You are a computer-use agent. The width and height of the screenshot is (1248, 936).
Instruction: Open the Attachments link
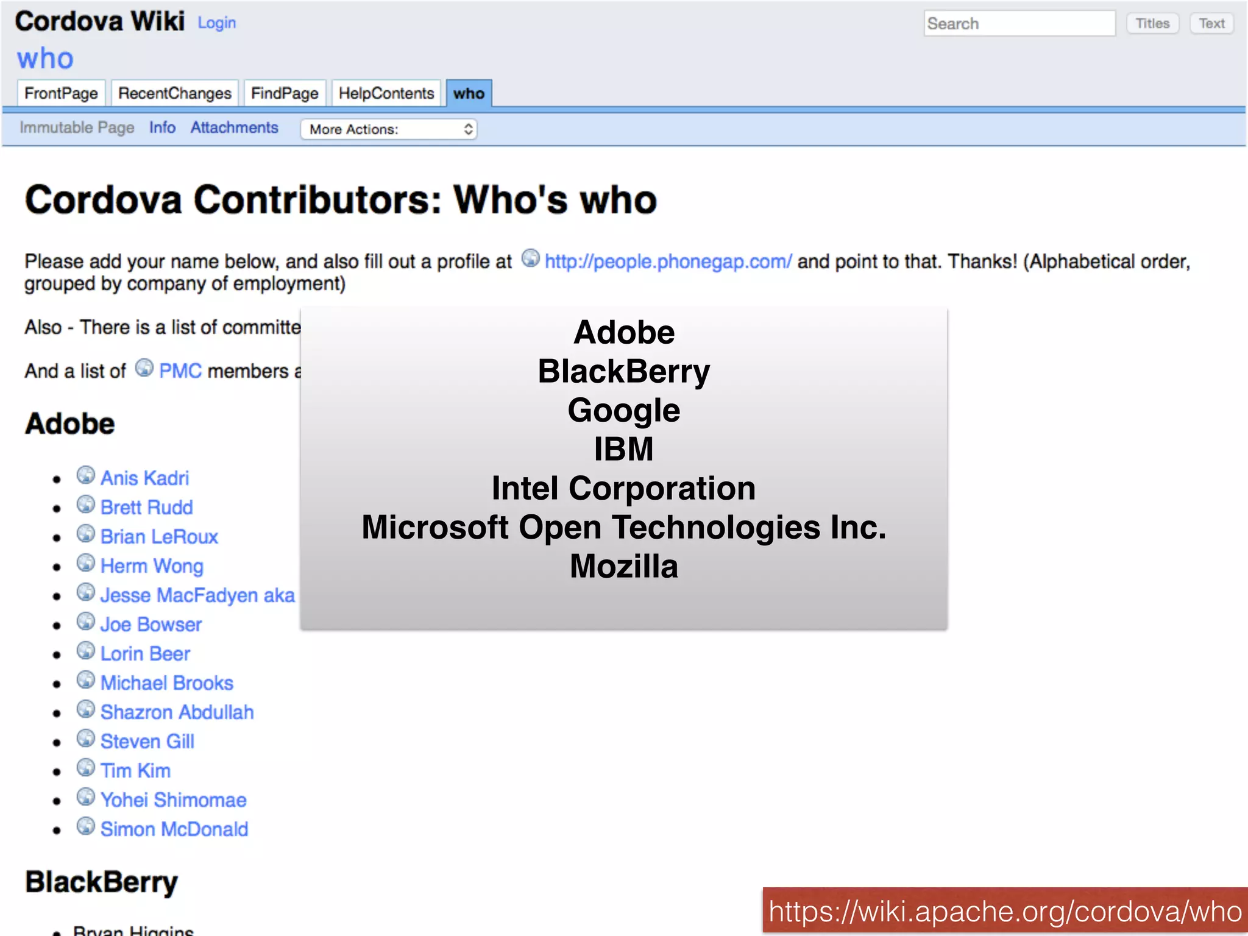coord(234,127)
